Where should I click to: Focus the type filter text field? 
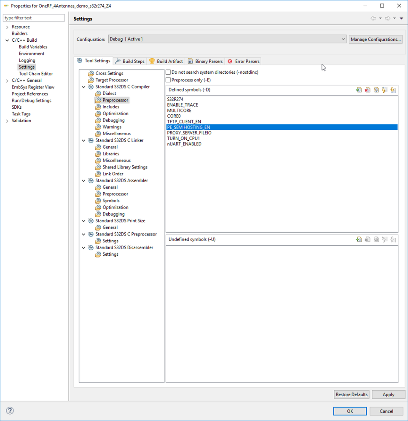point(34,18)
